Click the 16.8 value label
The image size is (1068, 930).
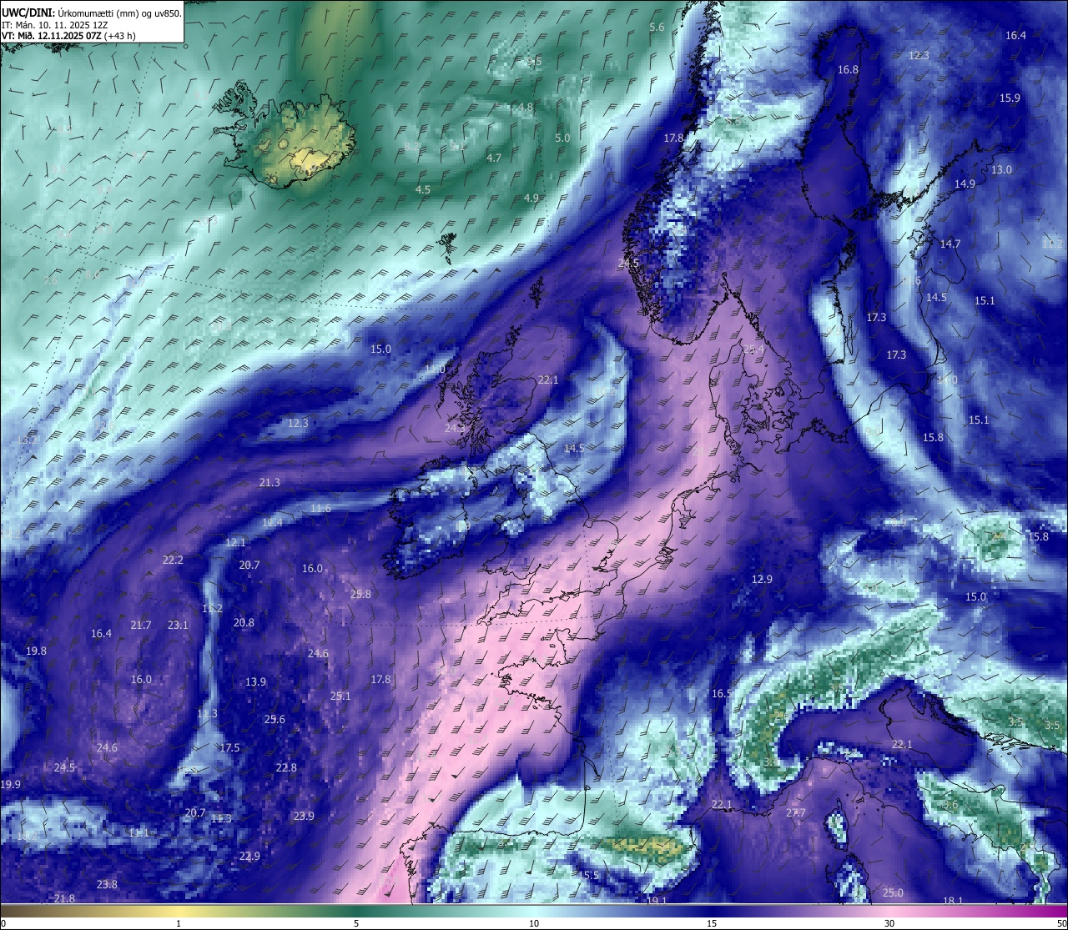click(848, 70)
